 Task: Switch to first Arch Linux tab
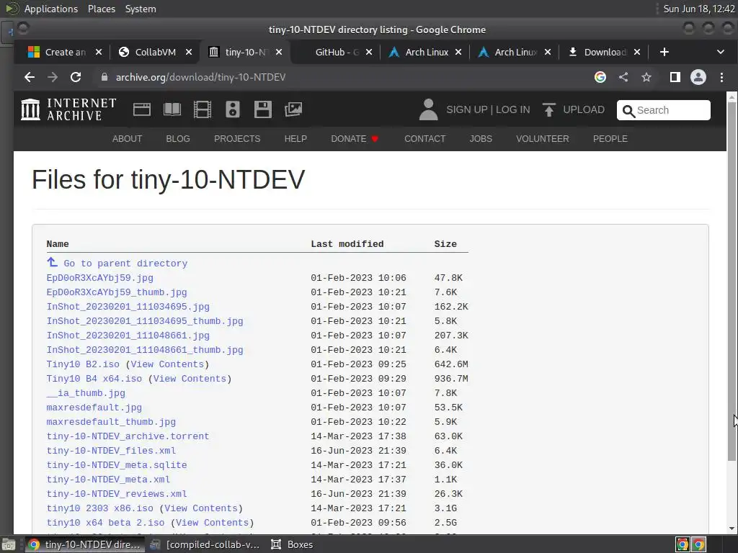427,52
